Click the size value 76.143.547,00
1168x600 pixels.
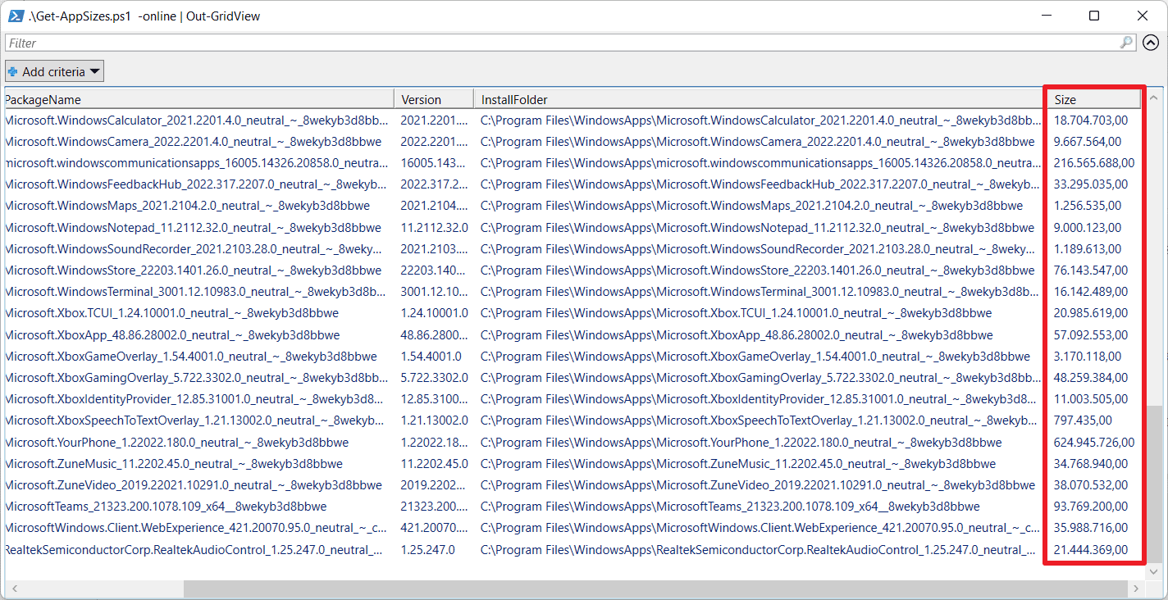(x=1090, y=270)
